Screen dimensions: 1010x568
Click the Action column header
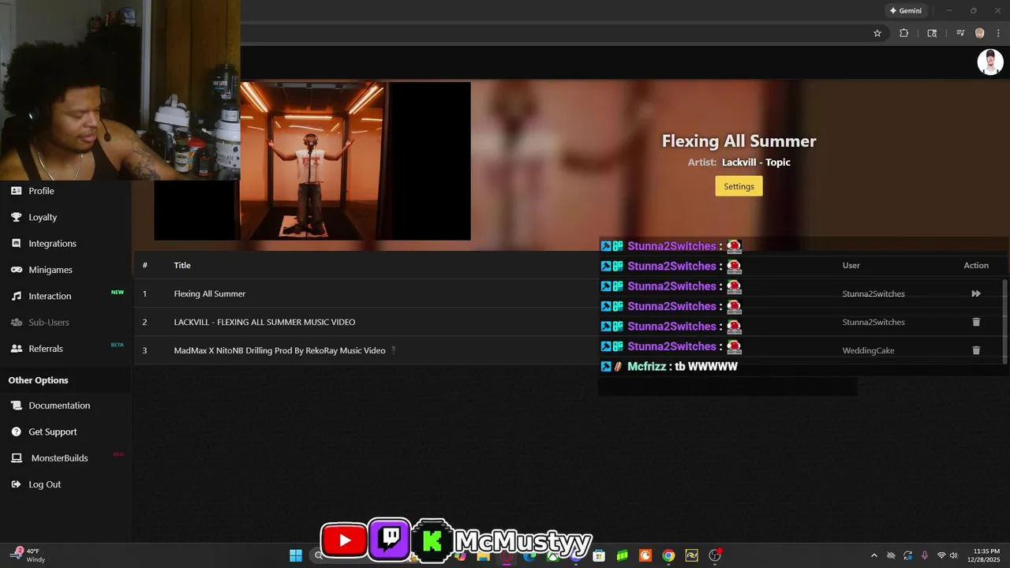976,265
